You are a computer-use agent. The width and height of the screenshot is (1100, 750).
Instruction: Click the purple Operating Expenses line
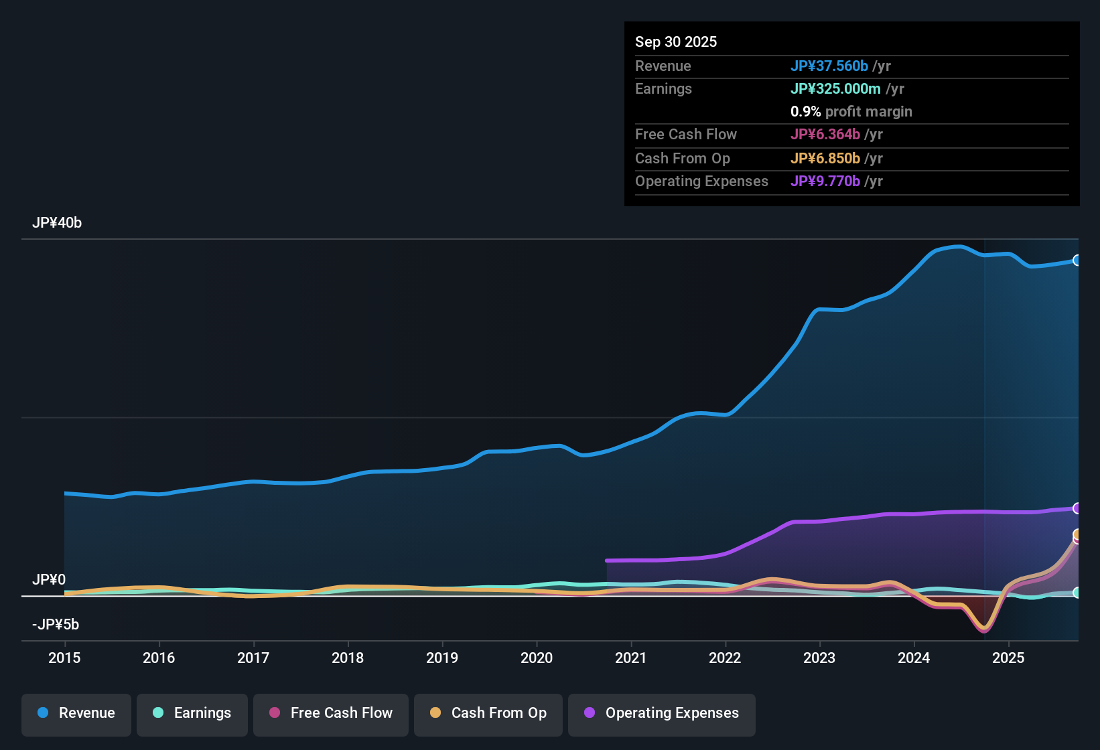871,514
